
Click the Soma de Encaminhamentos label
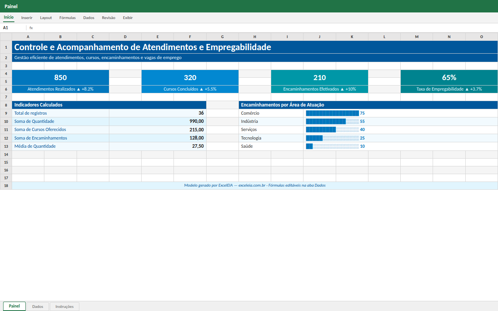61,138
